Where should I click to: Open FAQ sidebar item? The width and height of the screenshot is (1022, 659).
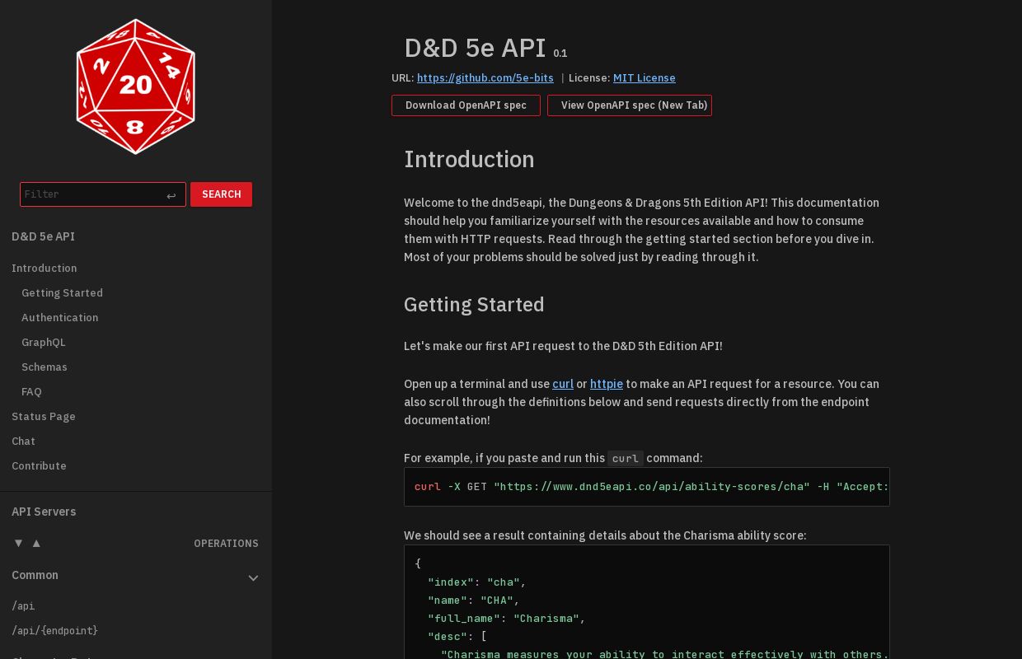click(x=31, y=392)
